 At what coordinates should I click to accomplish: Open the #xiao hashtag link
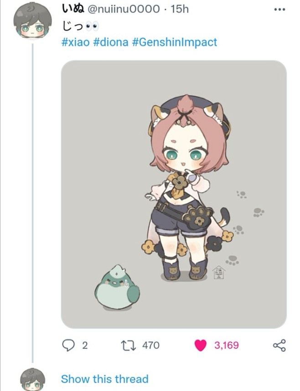coord(75,42)
